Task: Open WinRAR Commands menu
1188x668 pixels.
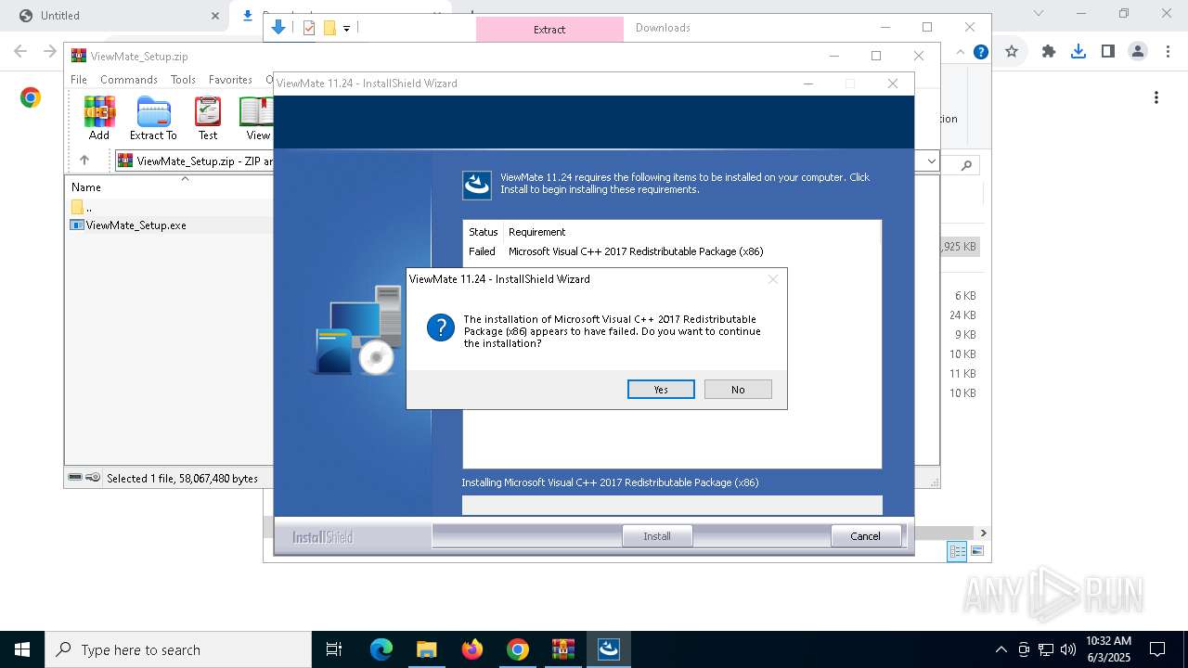Action: 129,80
